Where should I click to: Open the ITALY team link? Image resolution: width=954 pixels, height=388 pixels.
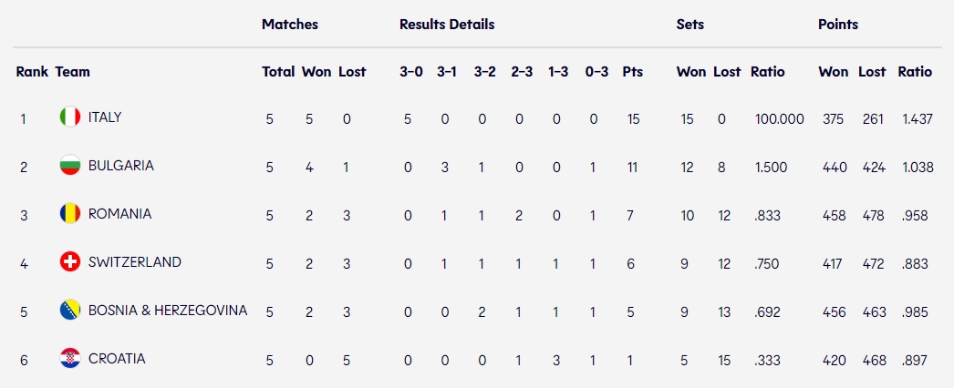(105, 117)
